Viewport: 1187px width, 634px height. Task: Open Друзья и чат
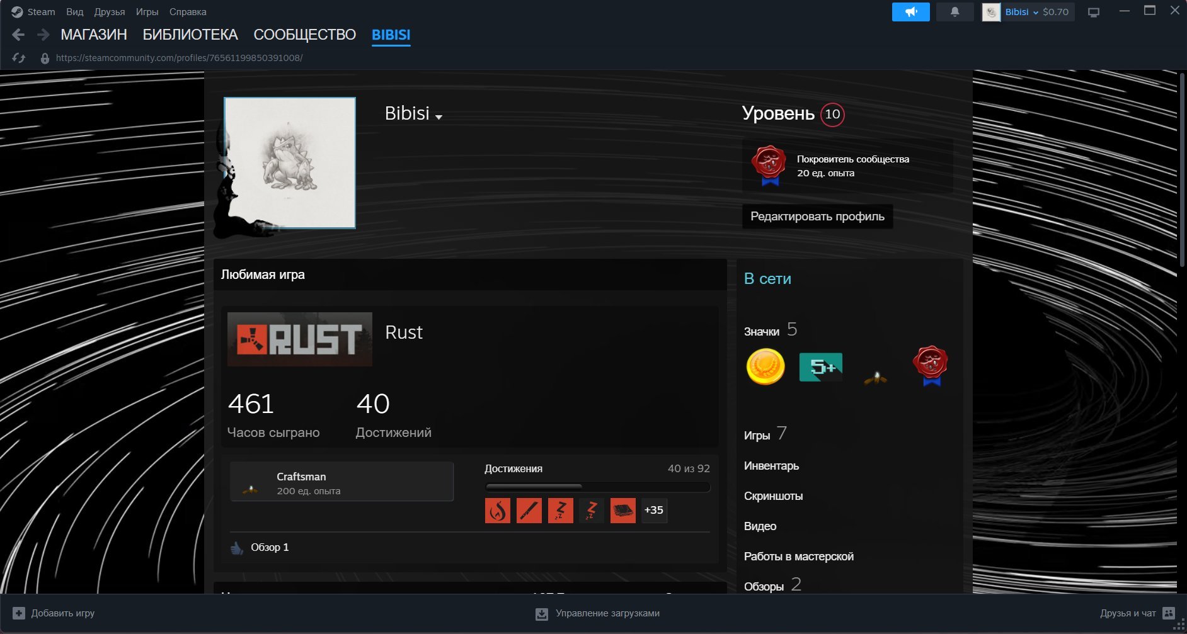coord(1128,613)
